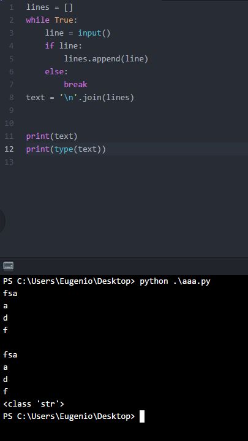The height and width of the screenshot is (441, 248).
Task: Click the first 'fsa' line in the terminal
Action: point(10,294)
